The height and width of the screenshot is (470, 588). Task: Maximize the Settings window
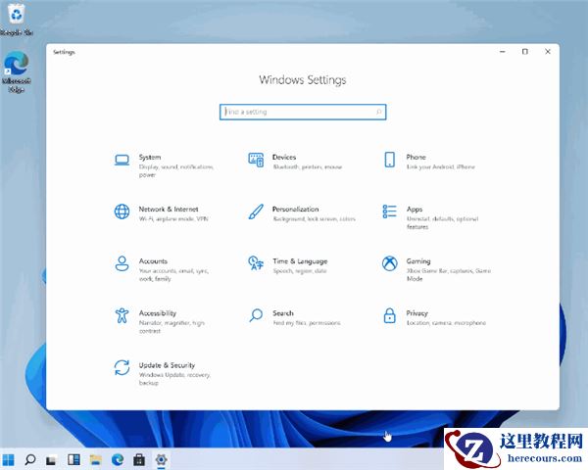[x=525, y=52]
